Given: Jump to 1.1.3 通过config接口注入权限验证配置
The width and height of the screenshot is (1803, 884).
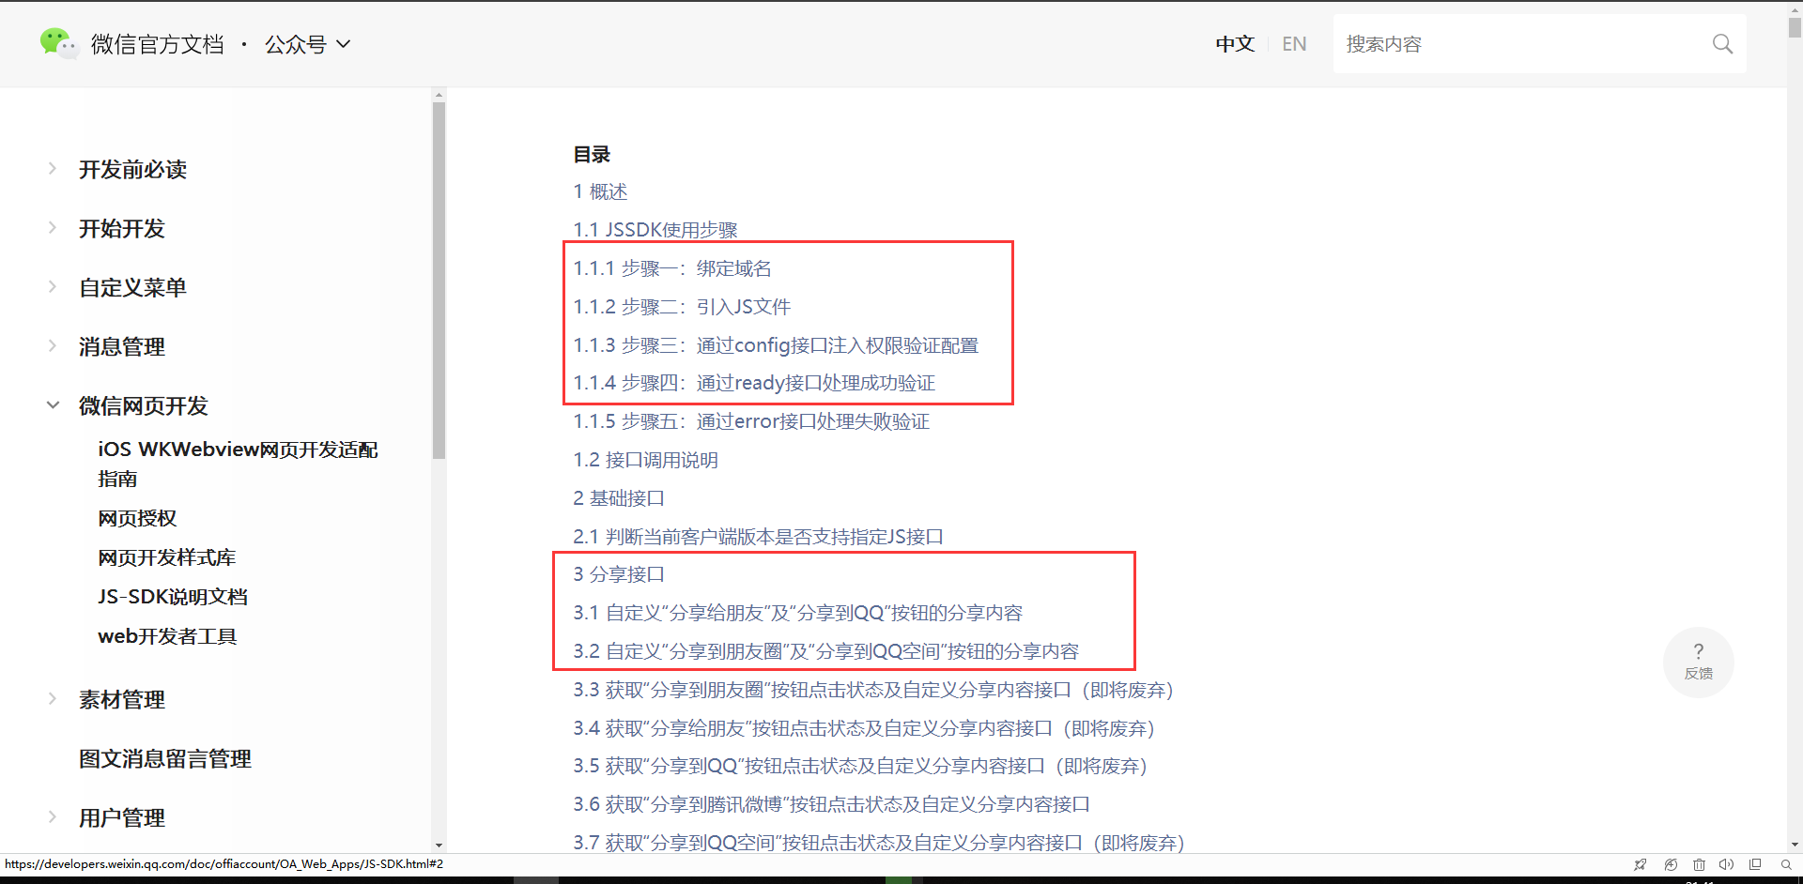Looking at the screenshot, I should tap(776, 346).
